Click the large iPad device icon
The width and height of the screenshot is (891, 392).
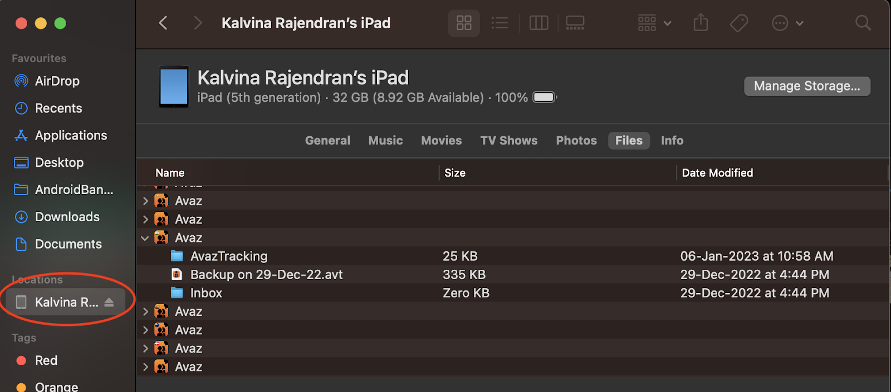point(174,86)
